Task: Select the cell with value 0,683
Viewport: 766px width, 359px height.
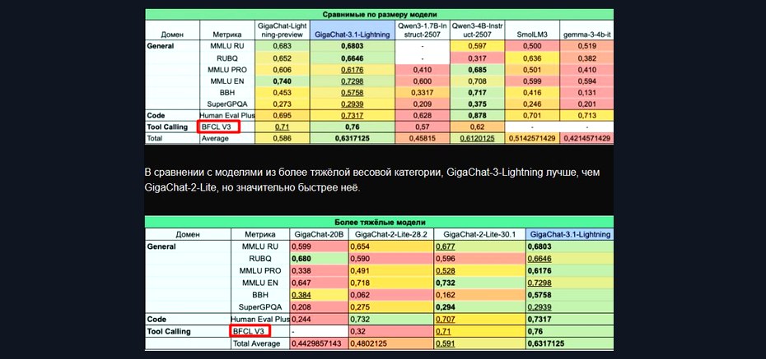Action: 283,46
